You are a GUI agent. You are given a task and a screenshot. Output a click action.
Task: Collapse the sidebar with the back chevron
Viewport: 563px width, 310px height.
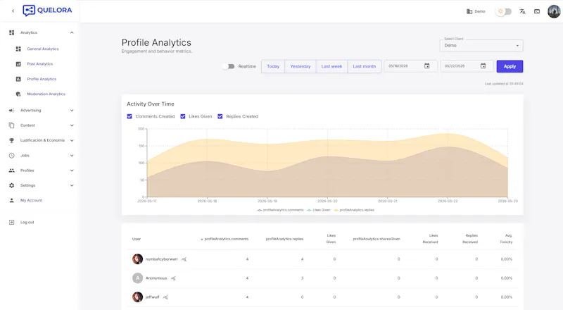pyautogui.click(x=13, y=11)
